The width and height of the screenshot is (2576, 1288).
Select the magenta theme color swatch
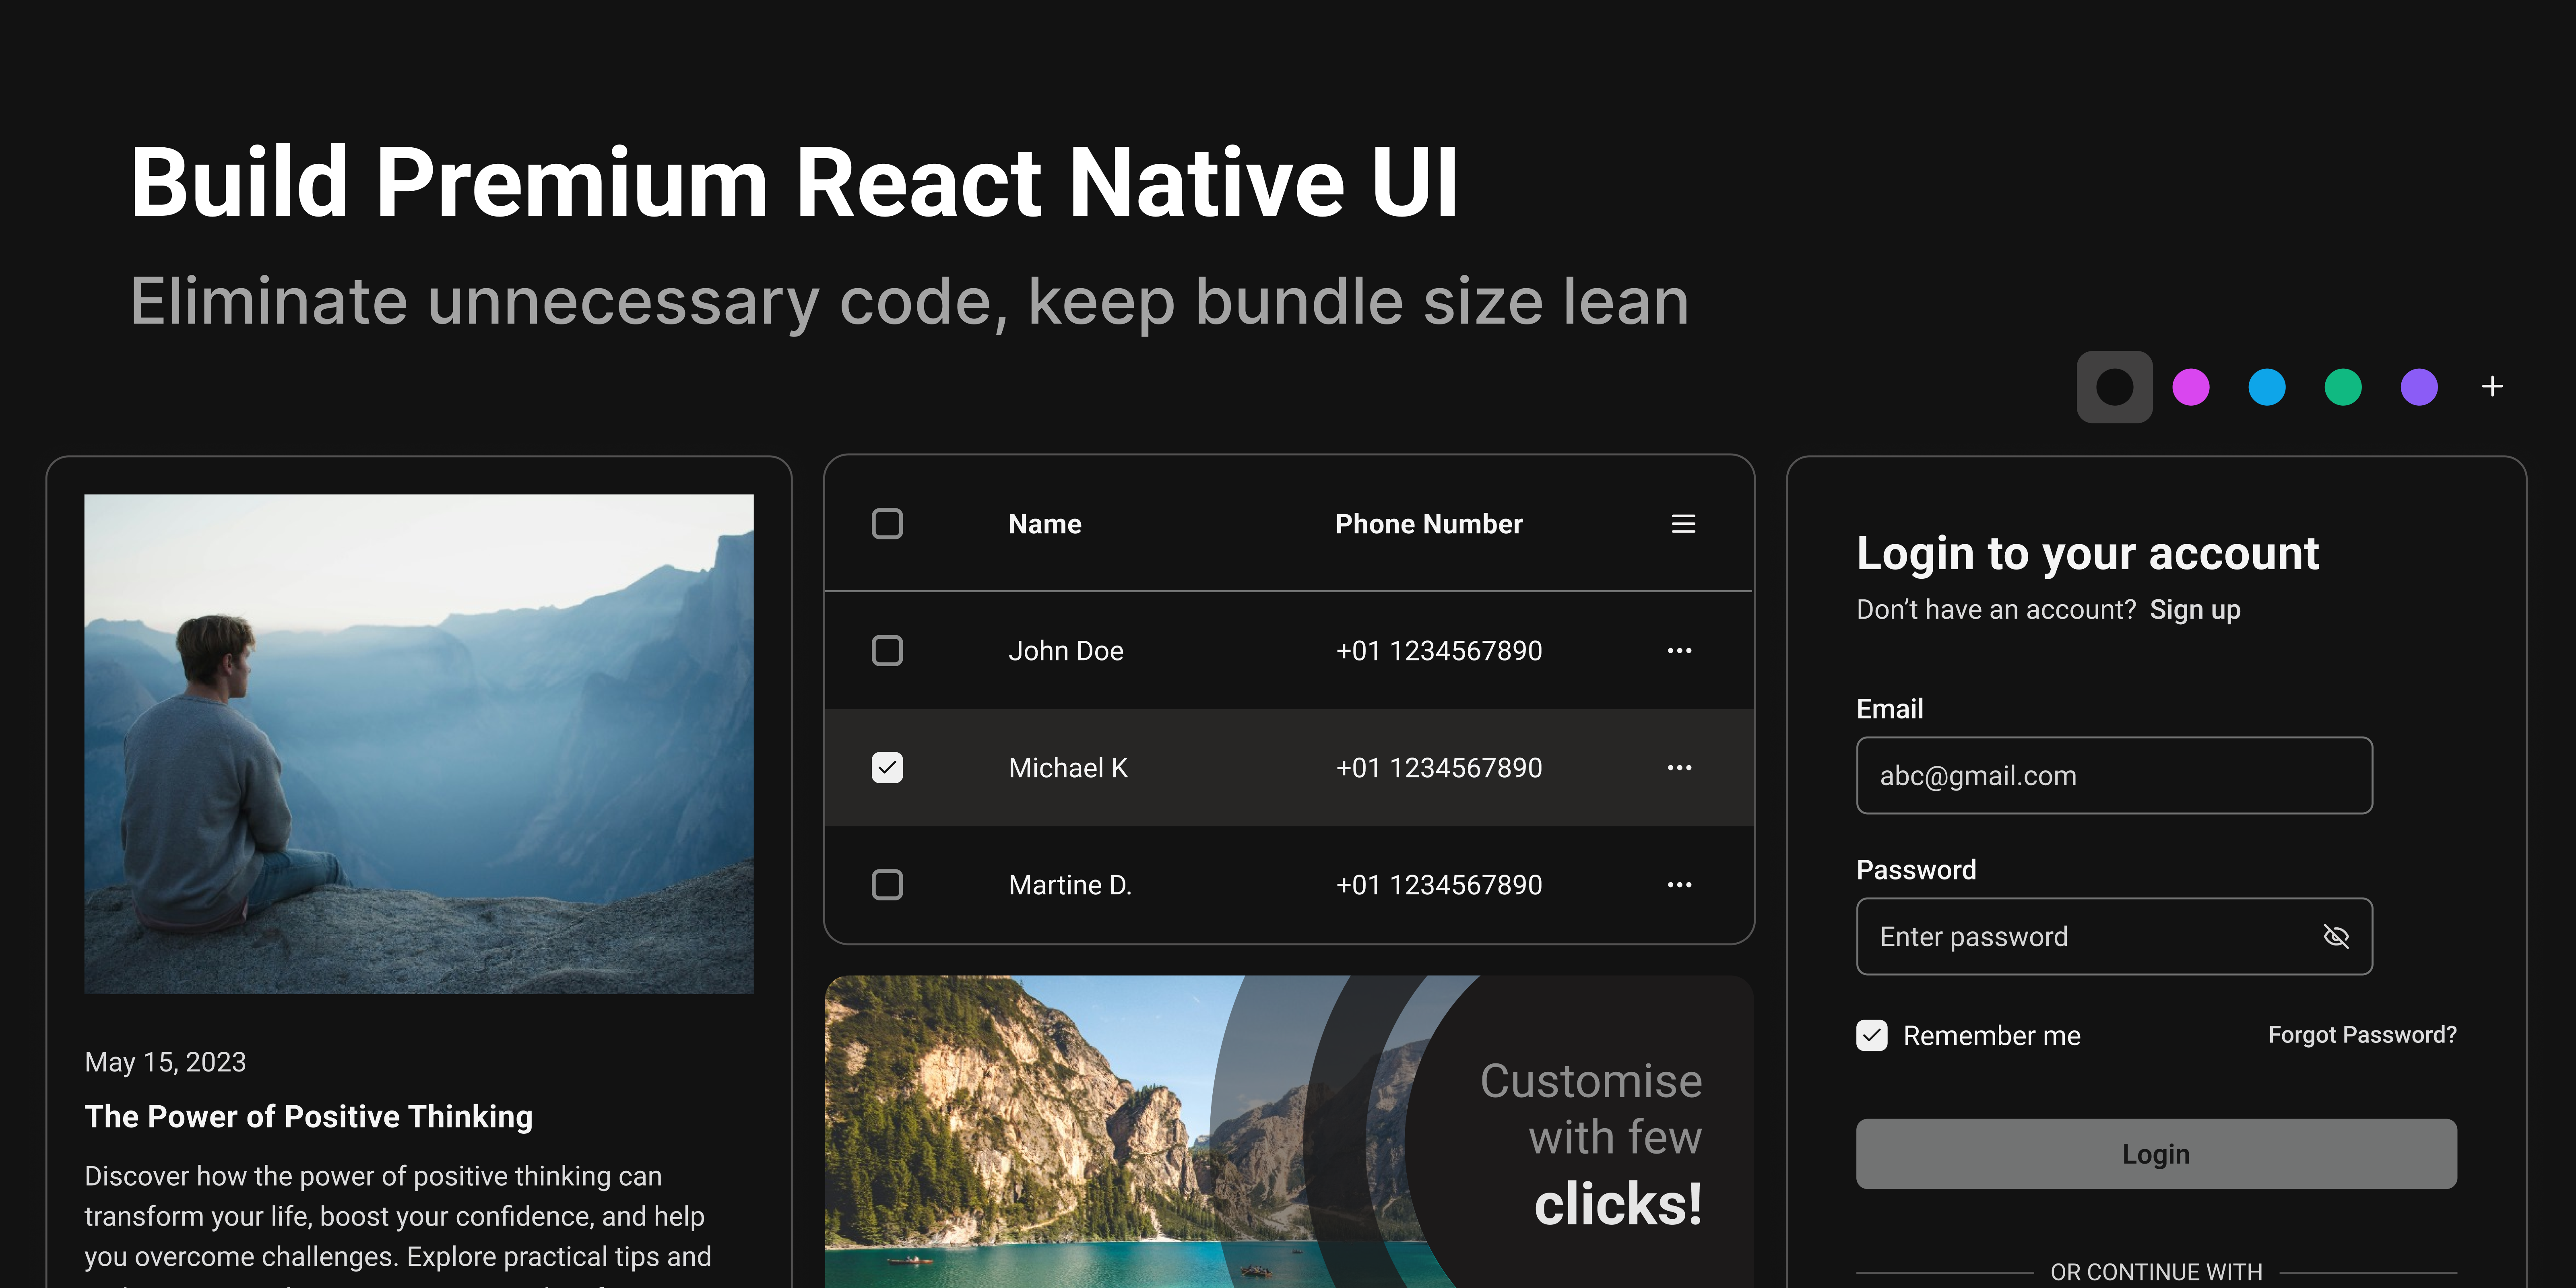(2190, 387)
